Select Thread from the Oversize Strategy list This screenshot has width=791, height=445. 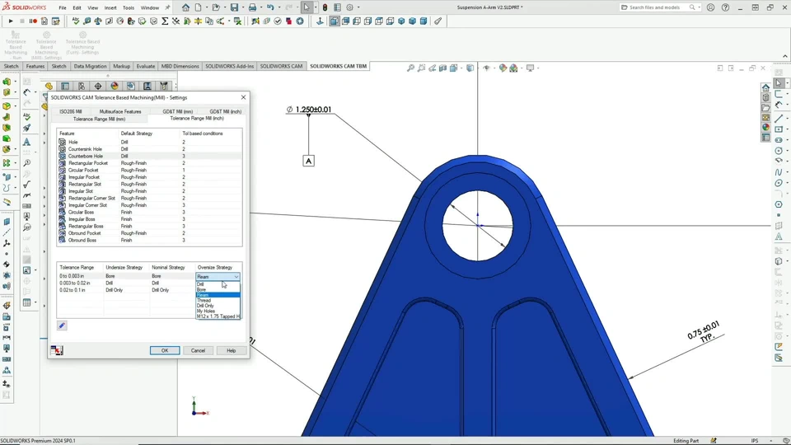[x=204, y=301]
